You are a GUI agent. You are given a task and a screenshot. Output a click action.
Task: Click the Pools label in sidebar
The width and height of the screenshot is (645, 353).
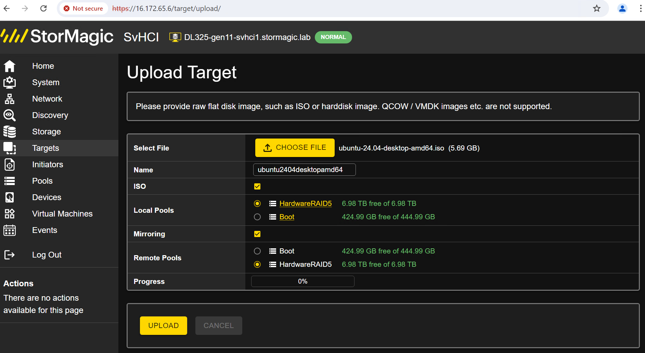pos(42,181)
